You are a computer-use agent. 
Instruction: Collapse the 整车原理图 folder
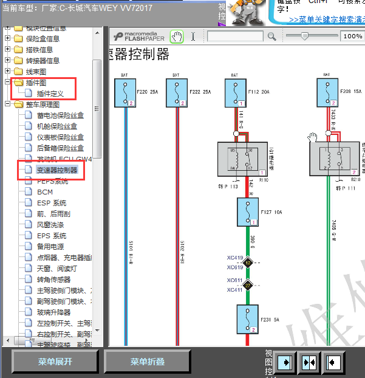7,104
